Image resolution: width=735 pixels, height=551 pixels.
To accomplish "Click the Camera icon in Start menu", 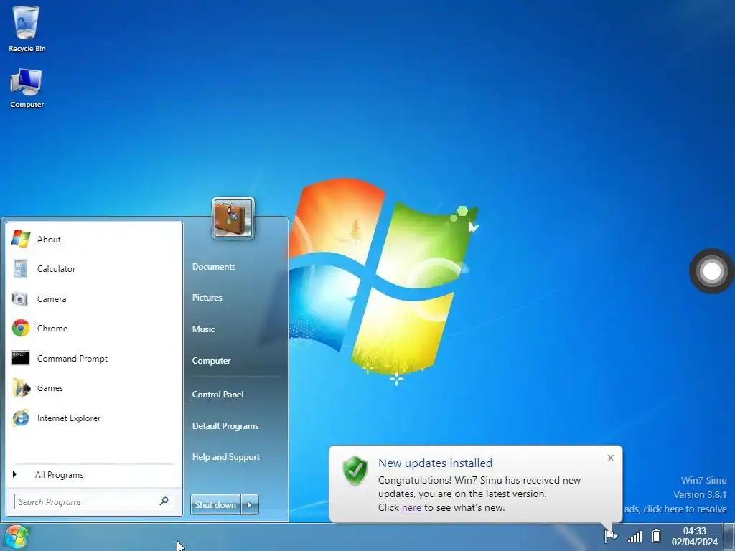I will coord(20,298).
